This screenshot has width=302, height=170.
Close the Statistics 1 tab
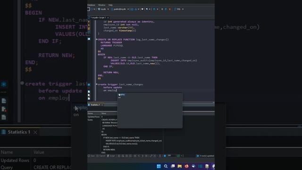pos(102,105)
